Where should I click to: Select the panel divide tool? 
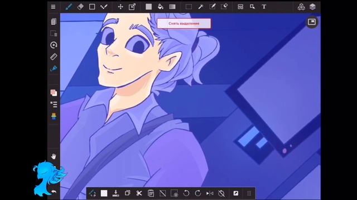point(240,7)
